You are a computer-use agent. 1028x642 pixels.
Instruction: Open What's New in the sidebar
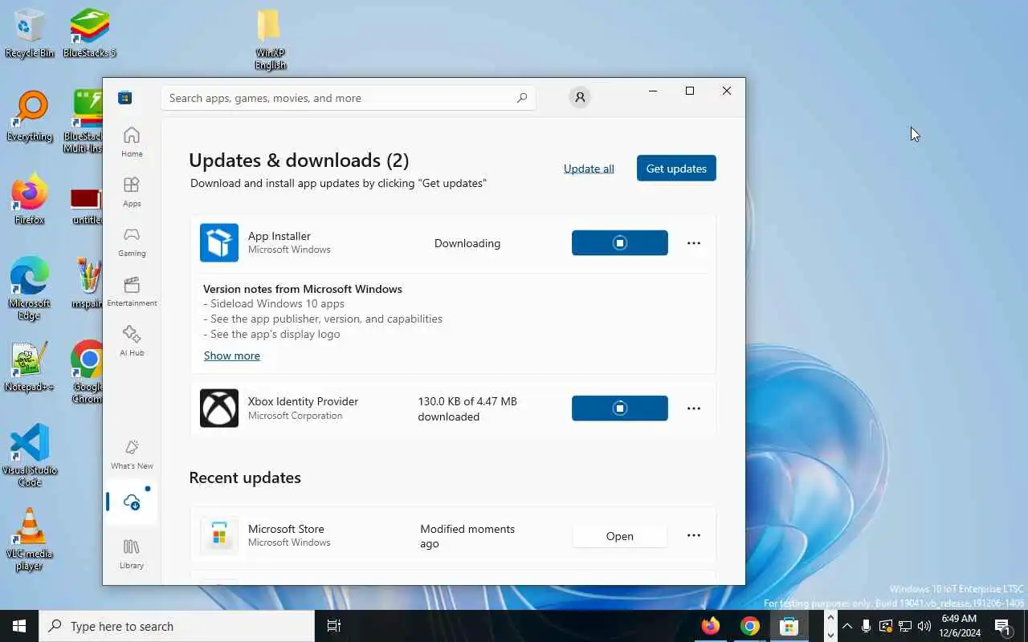132,454
